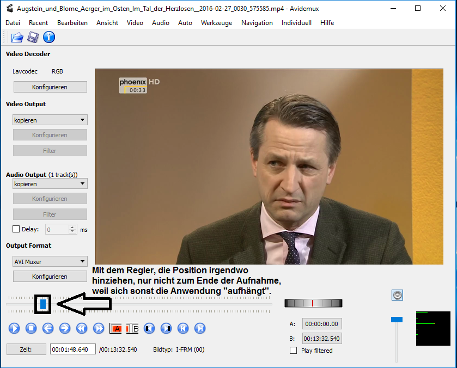Viewport: 457px width, 368px height.
Task: Set selection end marker B
Action: 132,328
